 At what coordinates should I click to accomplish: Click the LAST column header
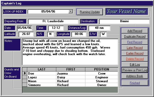[42, 69]
